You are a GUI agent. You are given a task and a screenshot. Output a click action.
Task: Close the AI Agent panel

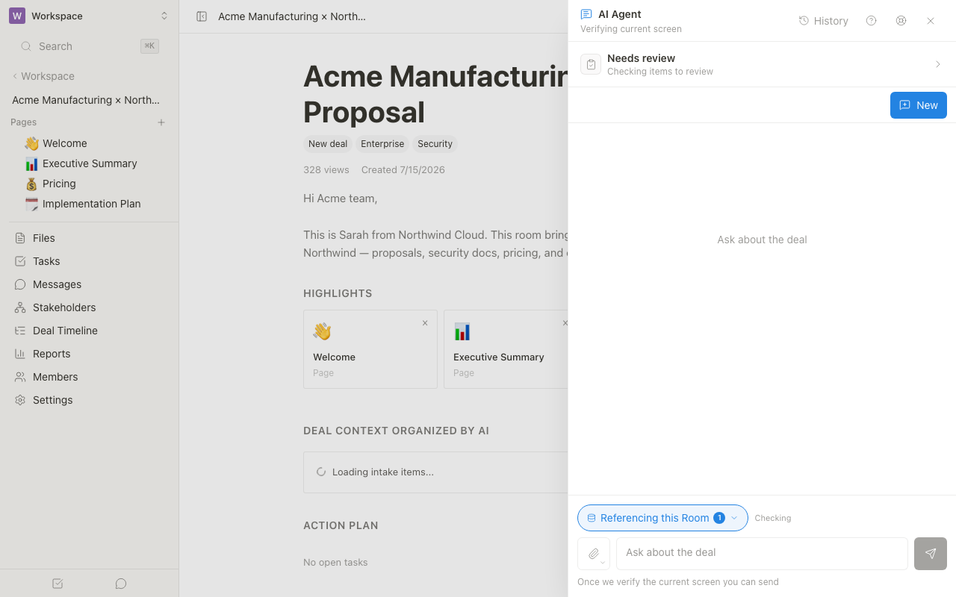point(931,21)
